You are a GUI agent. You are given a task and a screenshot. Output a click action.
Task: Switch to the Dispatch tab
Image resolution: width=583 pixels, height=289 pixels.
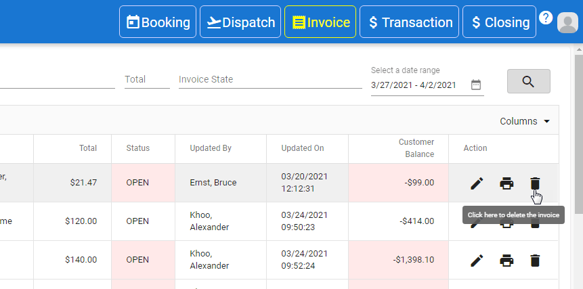(240, 22)
